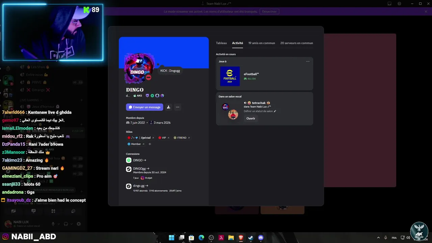Open the soundboard icon
This screenshot has width=432, height=243.
click(x=73, y=211)
